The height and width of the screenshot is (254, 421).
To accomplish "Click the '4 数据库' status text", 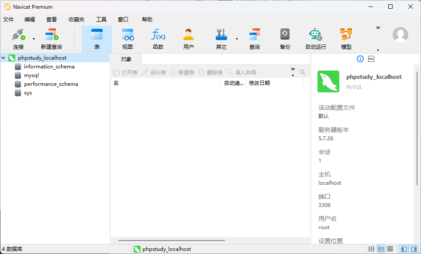I will [x=12, y=249].
